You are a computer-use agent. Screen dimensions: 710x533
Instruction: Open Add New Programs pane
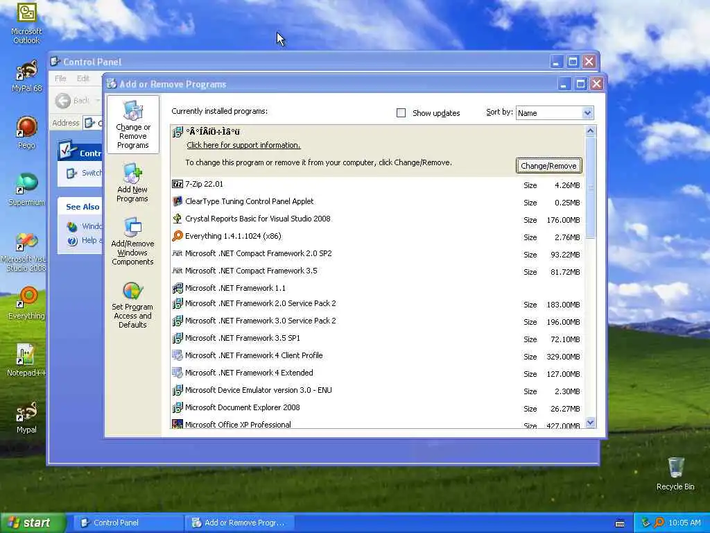tap(132, 183)
